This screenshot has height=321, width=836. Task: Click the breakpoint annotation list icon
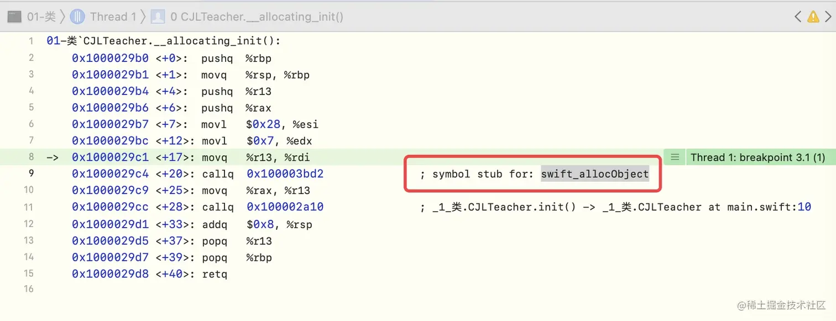tap(675, 157)
